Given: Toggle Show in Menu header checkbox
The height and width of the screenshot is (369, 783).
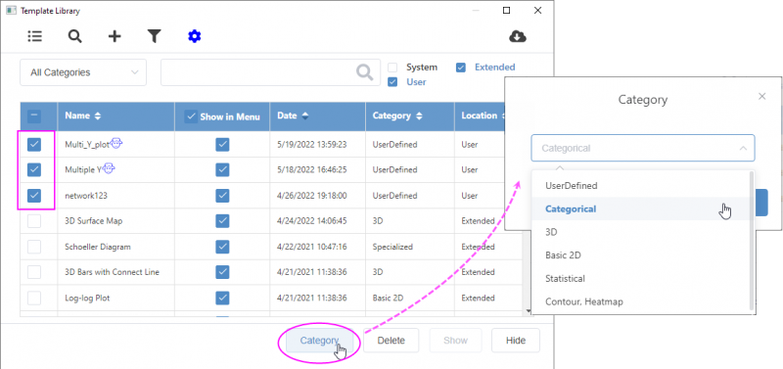Looking at the screenshot, I should (x=191, y=116).
